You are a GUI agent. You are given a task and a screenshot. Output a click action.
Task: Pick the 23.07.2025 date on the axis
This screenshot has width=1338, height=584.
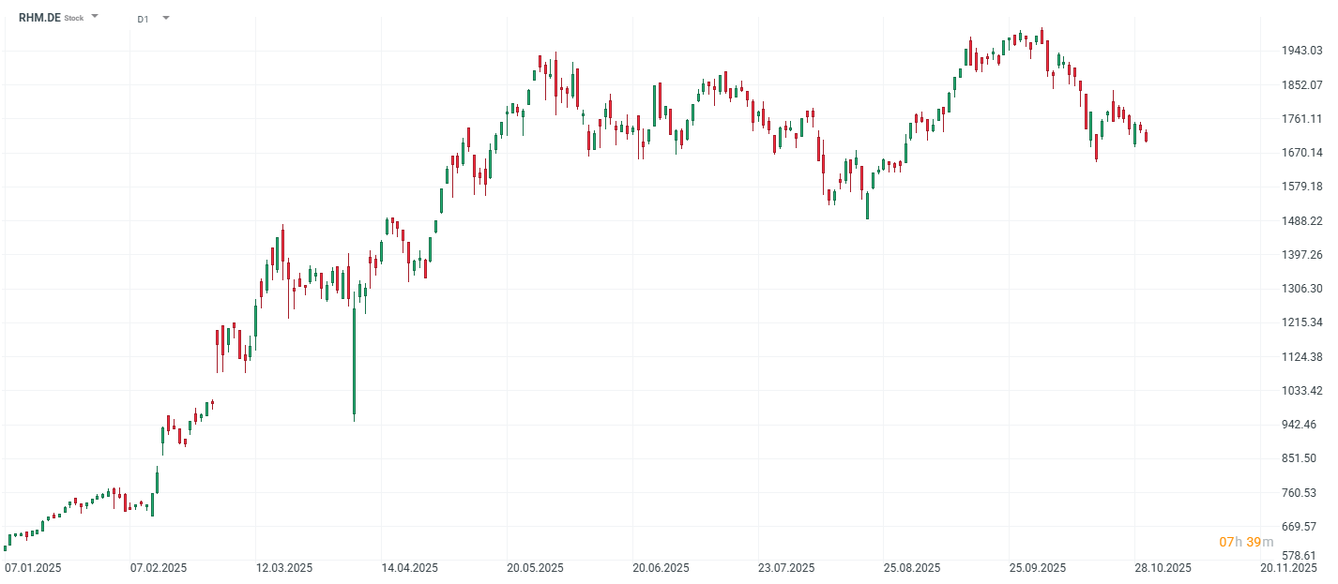click(786, 568)
